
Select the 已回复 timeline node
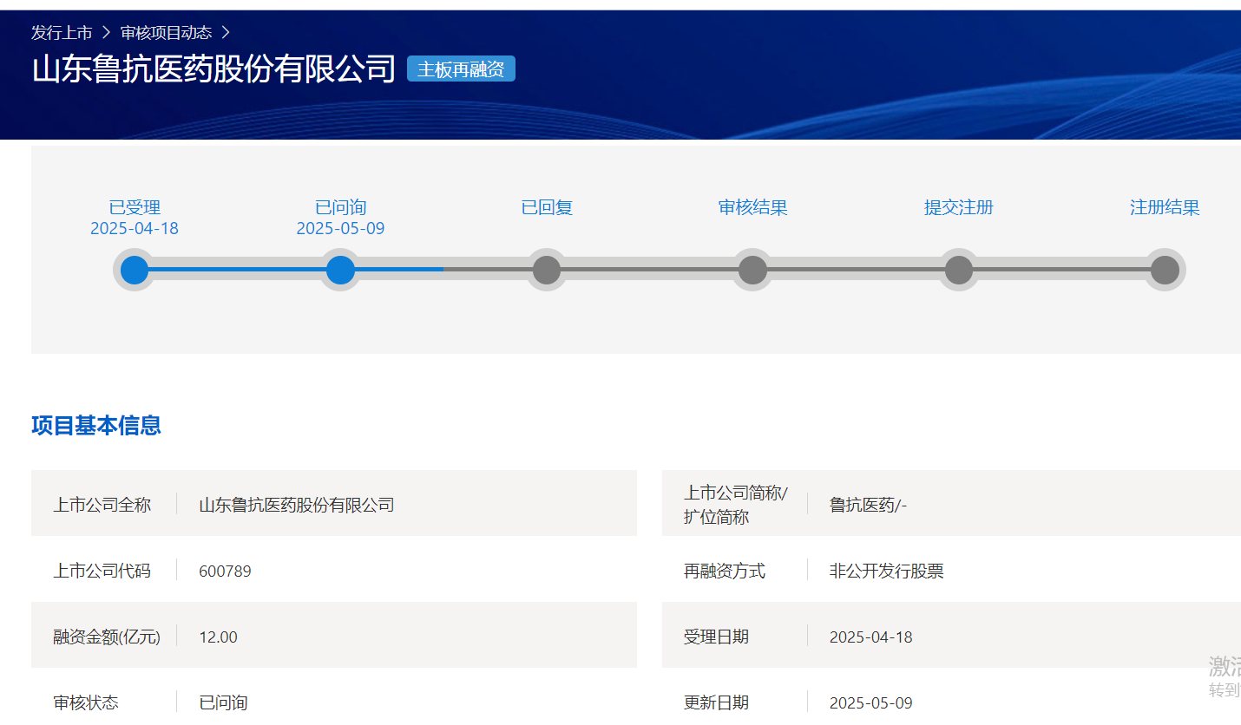547,270
